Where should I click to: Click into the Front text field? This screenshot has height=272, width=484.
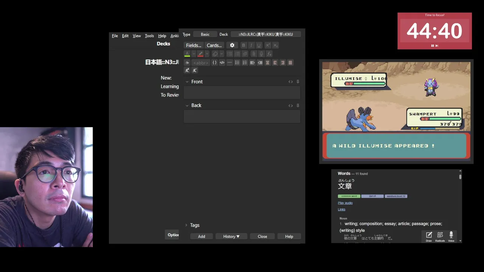tap(242, 93)
